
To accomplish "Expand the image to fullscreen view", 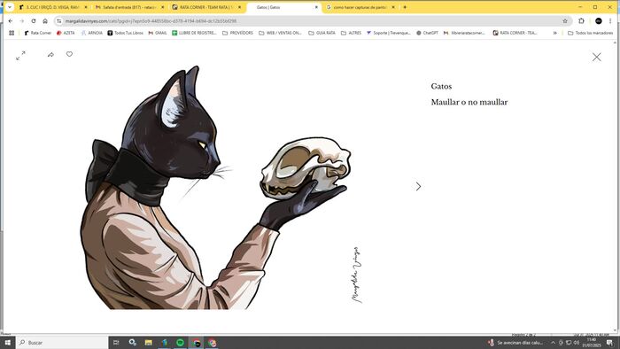I will click(x=20, y=56).
